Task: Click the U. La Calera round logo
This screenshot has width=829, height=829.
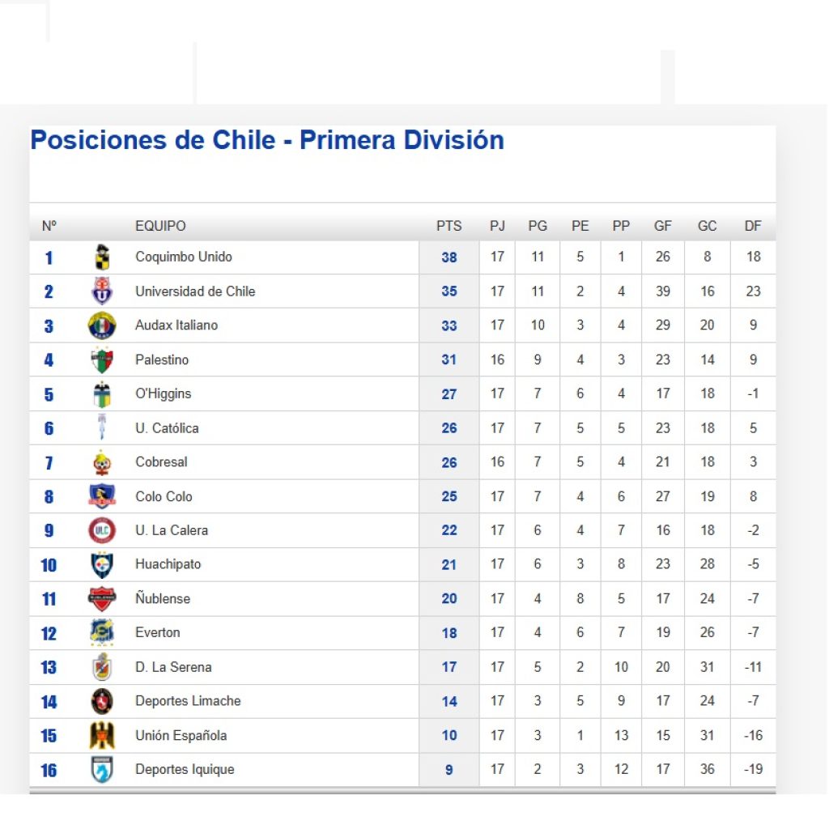Action: [x=102, y=530]
